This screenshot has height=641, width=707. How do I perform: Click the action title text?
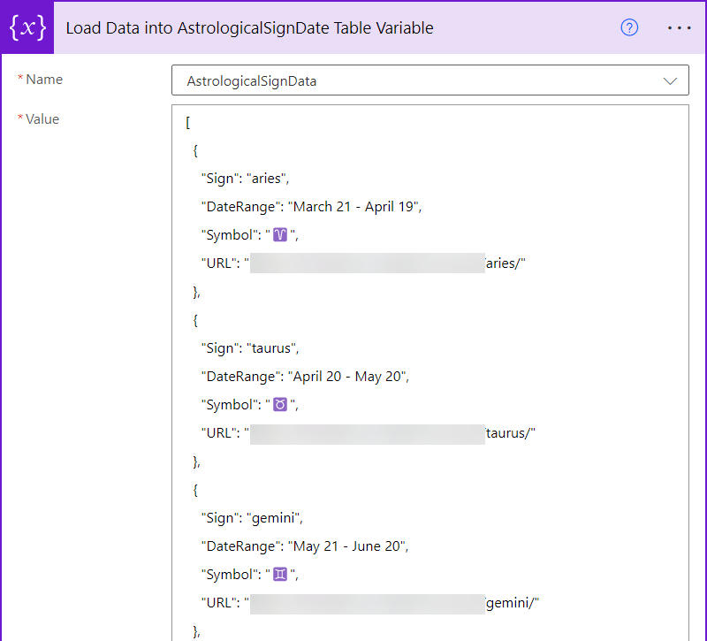[249, 28]
